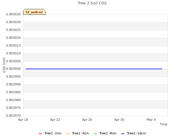This screenshot has width=185, height=139.
Task: Toggle the Tree2 -2cm legend series
Action: [50, 133]
